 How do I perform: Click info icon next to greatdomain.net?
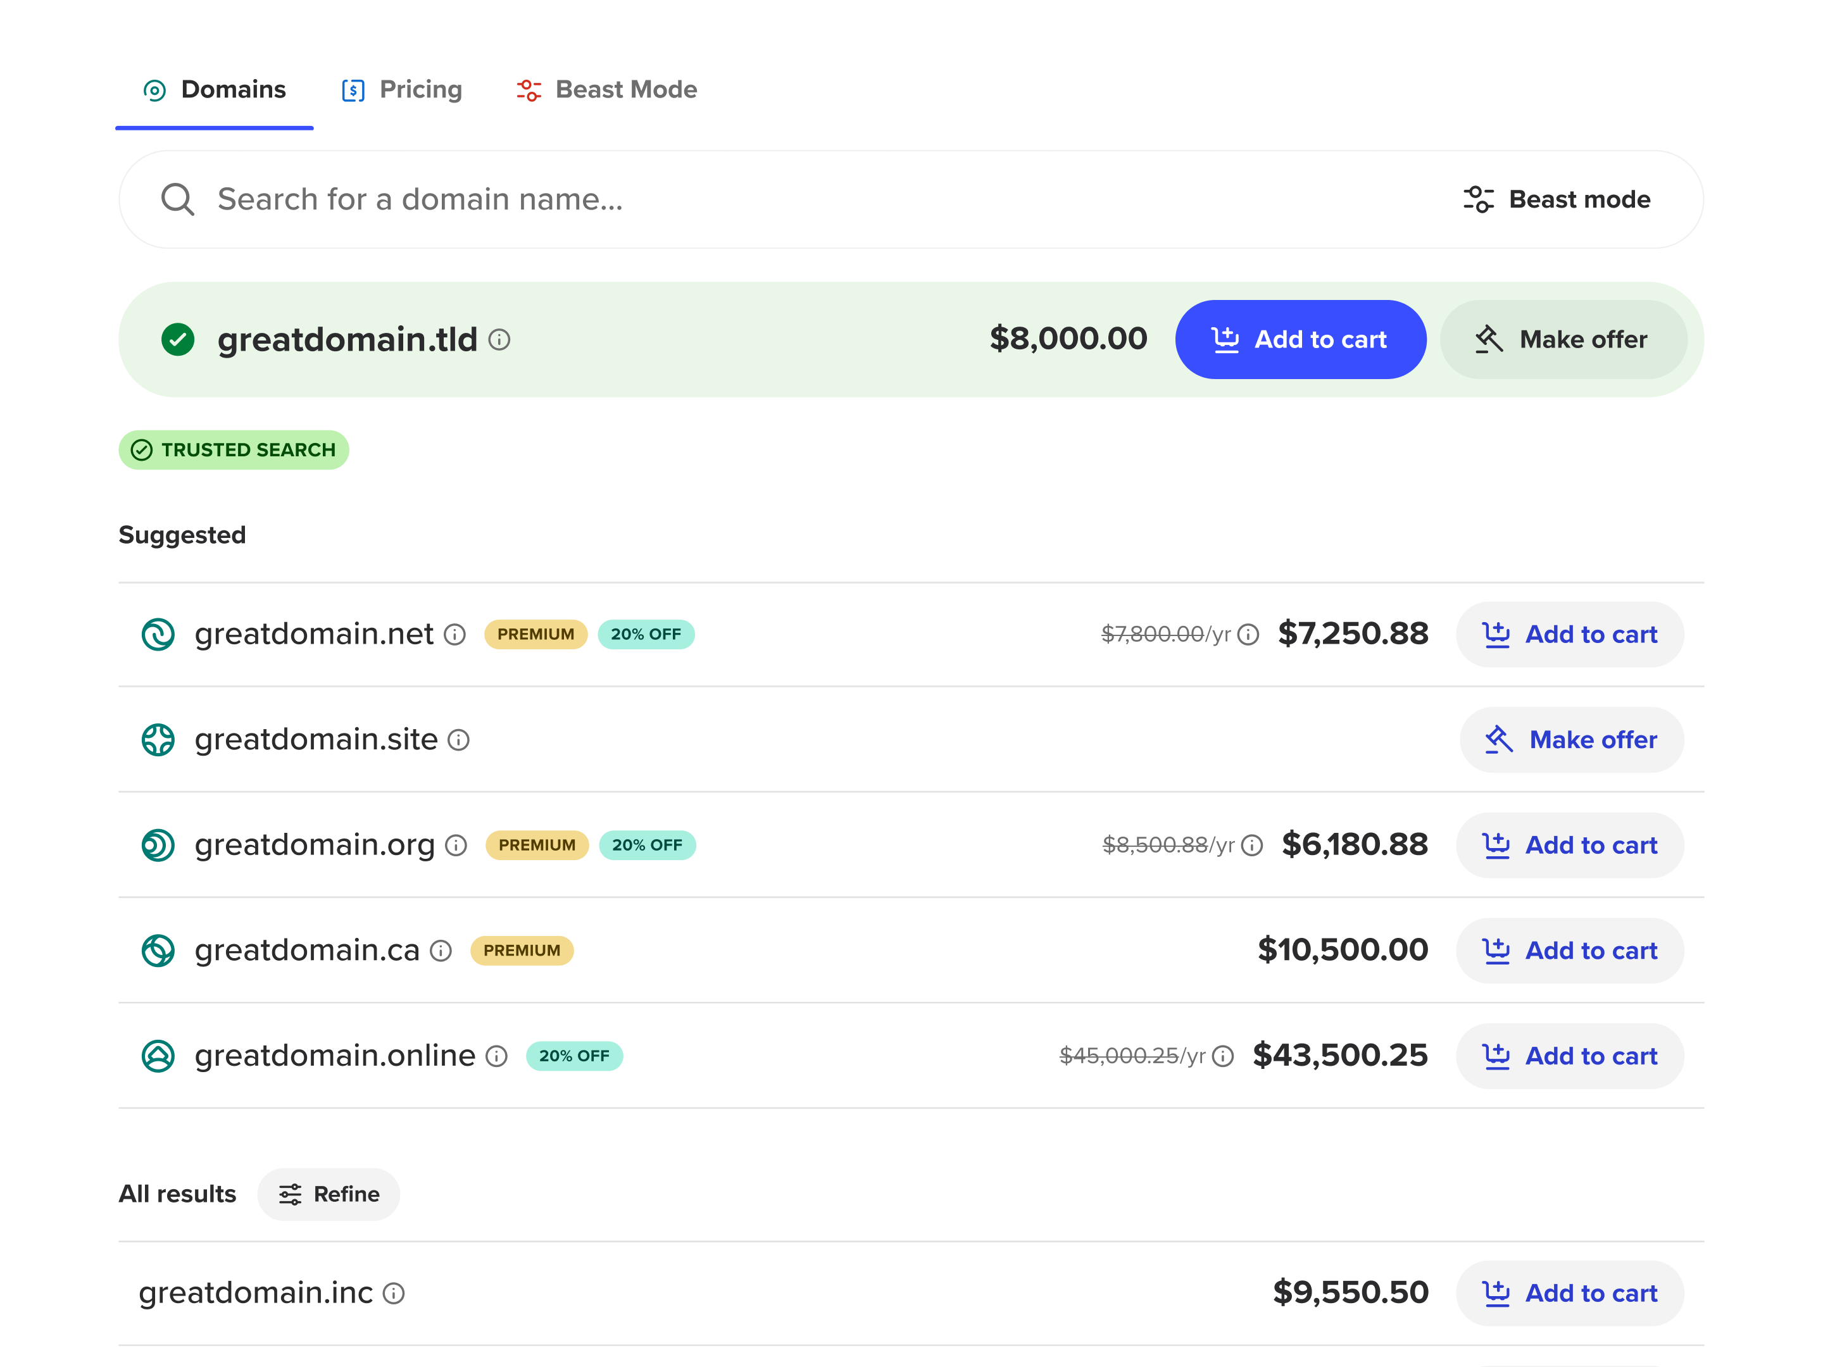(455, 635)
